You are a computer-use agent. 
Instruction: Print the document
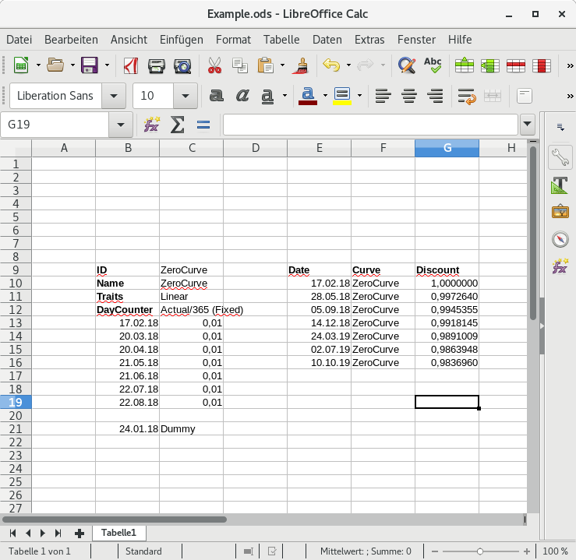point(157,66)
